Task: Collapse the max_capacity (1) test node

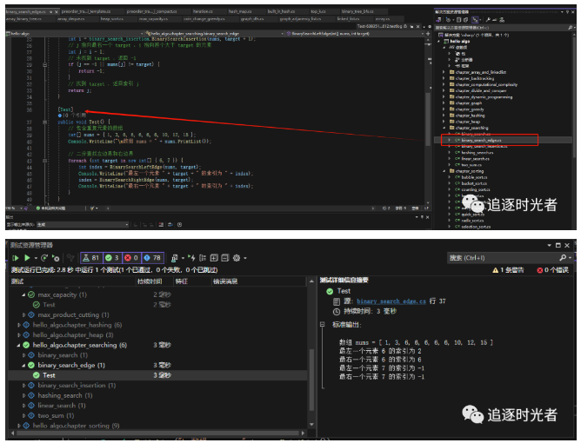Action: 23,295
